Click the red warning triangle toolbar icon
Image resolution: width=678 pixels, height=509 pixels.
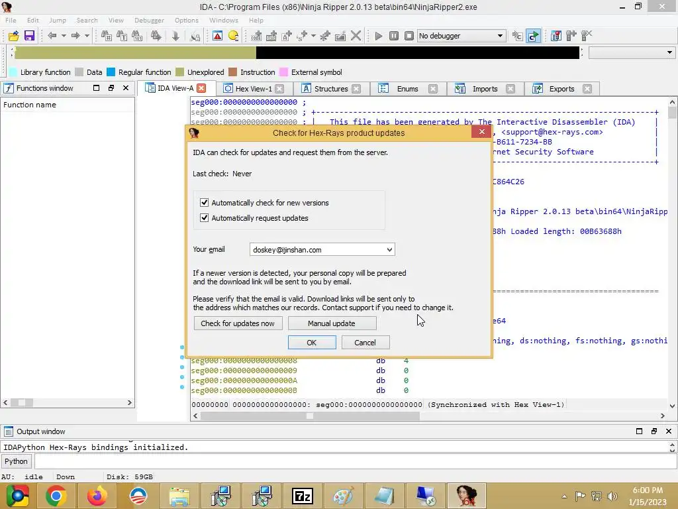click(217, 36)
